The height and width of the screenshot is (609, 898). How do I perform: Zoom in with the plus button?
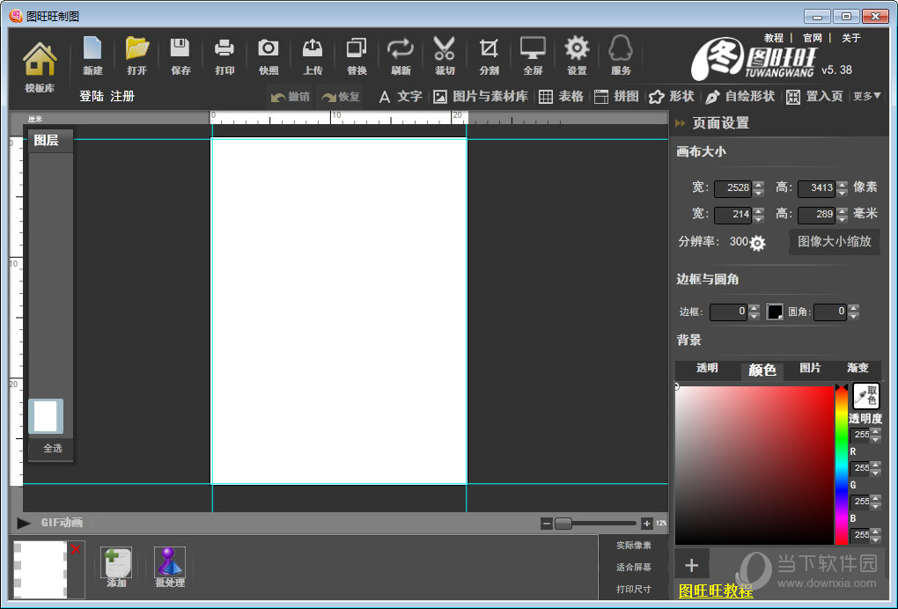(646, 523)
